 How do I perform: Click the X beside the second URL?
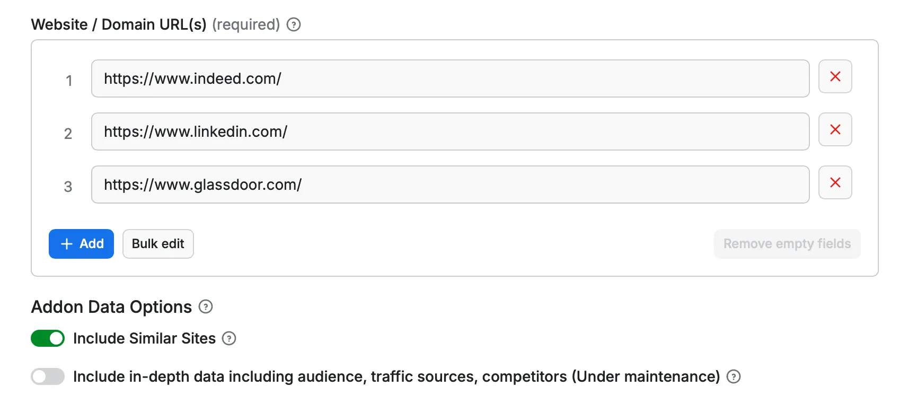tap(835, 129)
